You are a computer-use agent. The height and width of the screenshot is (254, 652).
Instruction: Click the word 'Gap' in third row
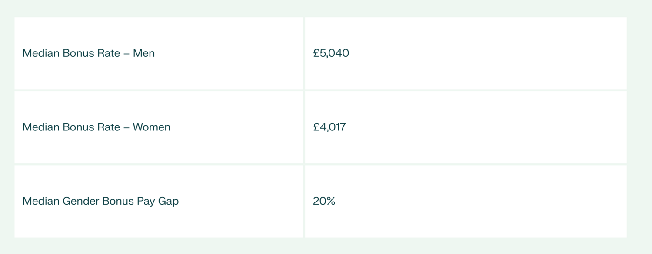[168, 202]
